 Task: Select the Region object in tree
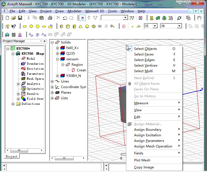pyautogui.click(x=77, y=65)
